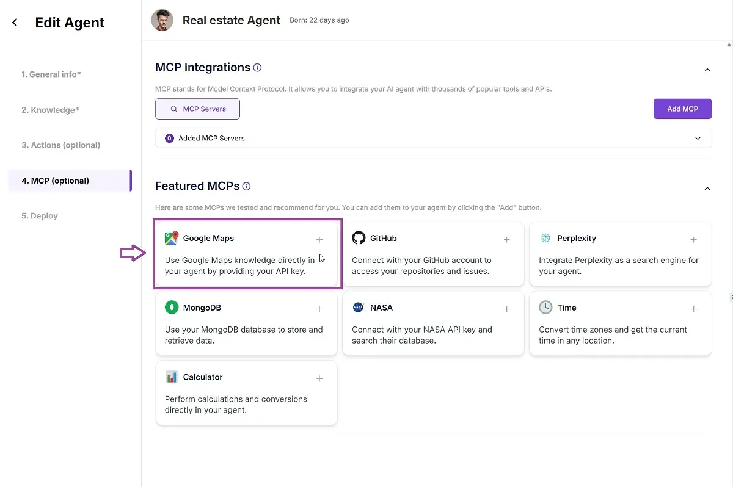Switch to the Knowledge step

pyautogui.click(x=50, y=110)
